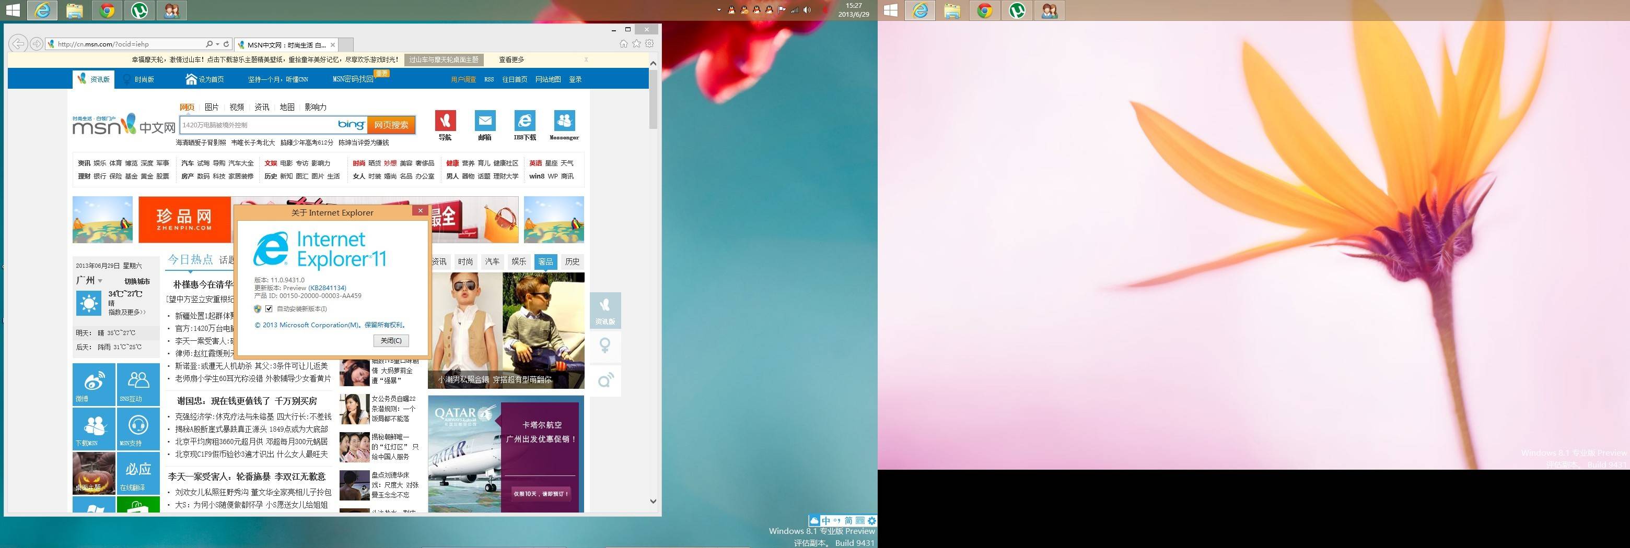
Task: Open uTorrent from the left monitor taskbar
Action: [x=140, y=10]
